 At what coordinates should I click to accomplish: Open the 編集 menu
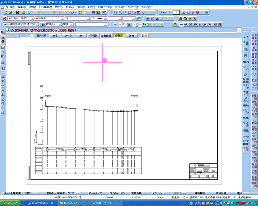22,7
